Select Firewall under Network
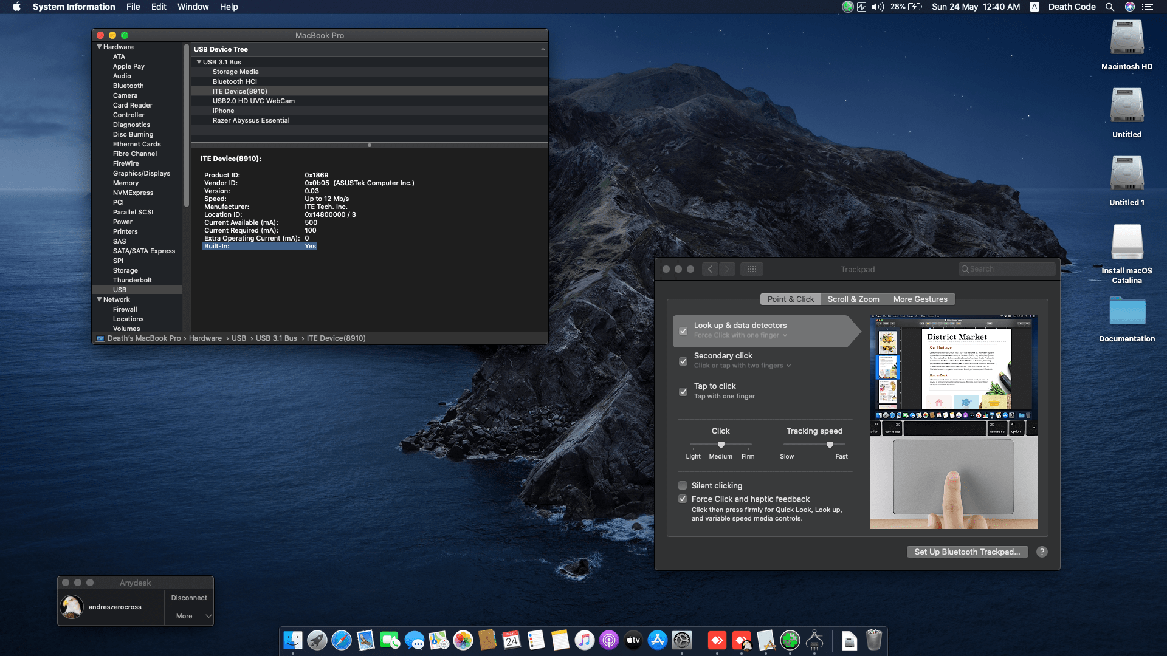The height and width of the screenshot is (656, 1167). (125, 309)
